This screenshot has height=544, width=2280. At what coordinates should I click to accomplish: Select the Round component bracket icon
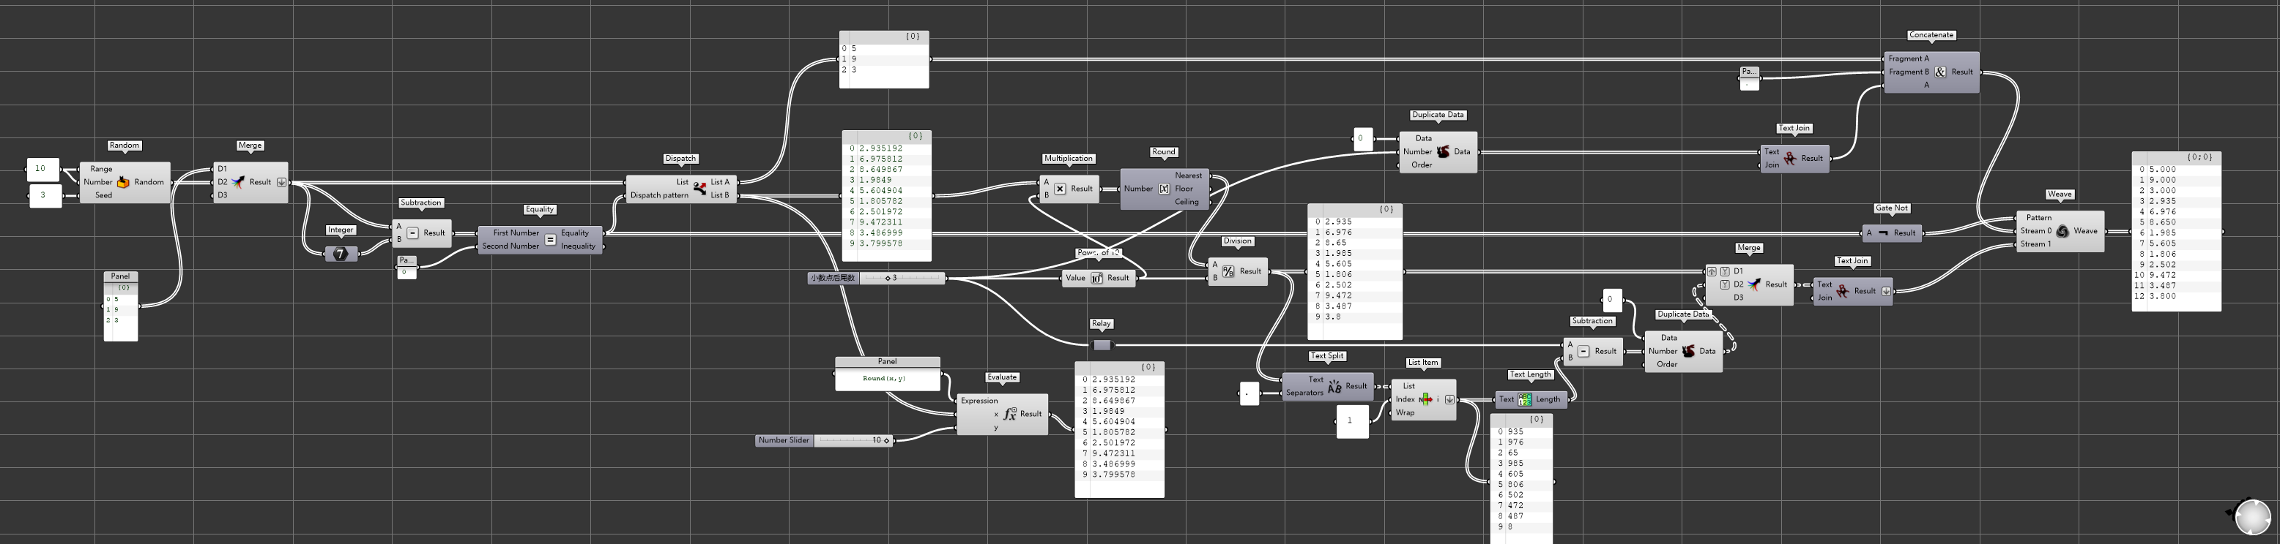(1164, 188)
